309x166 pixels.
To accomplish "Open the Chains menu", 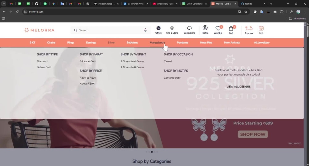I will 51,43.
